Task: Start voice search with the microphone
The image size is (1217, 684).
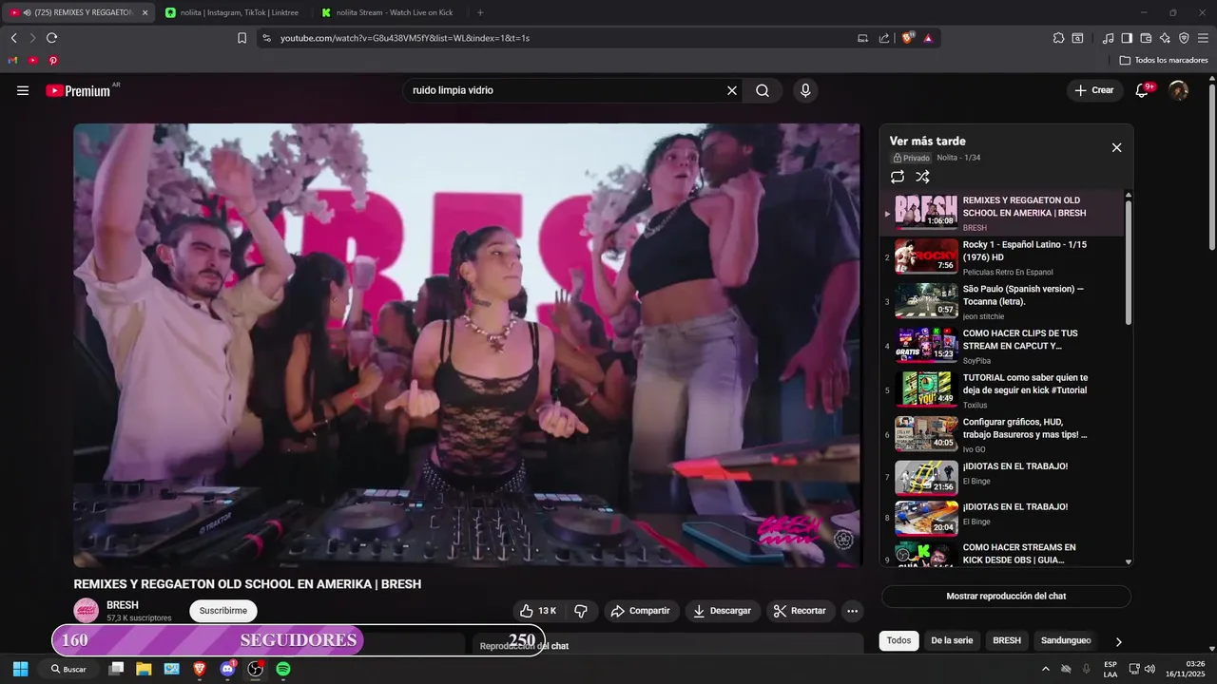Action: coord(805,90)
